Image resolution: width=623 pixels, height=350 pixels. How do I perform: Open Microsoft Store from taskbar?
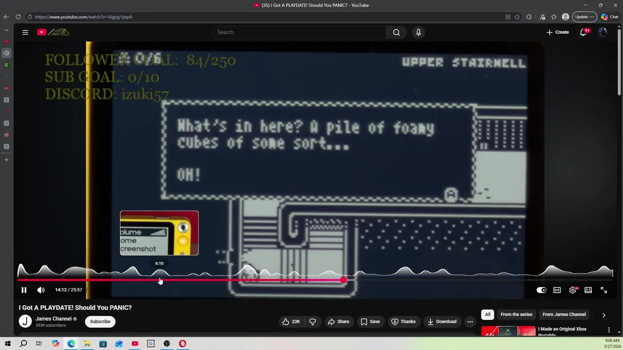pyautogui.click(x=103, y=344)
